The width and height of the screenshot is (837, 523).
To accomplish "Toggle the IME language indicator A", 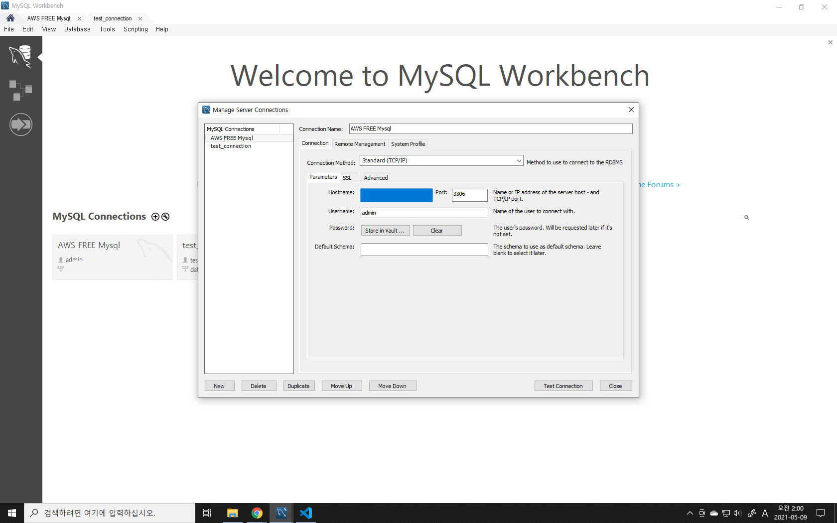I will coord(765,513).
